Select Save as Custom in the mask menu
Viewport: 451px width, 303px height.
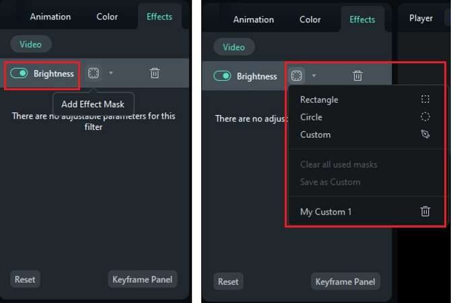tap(330, 182)
